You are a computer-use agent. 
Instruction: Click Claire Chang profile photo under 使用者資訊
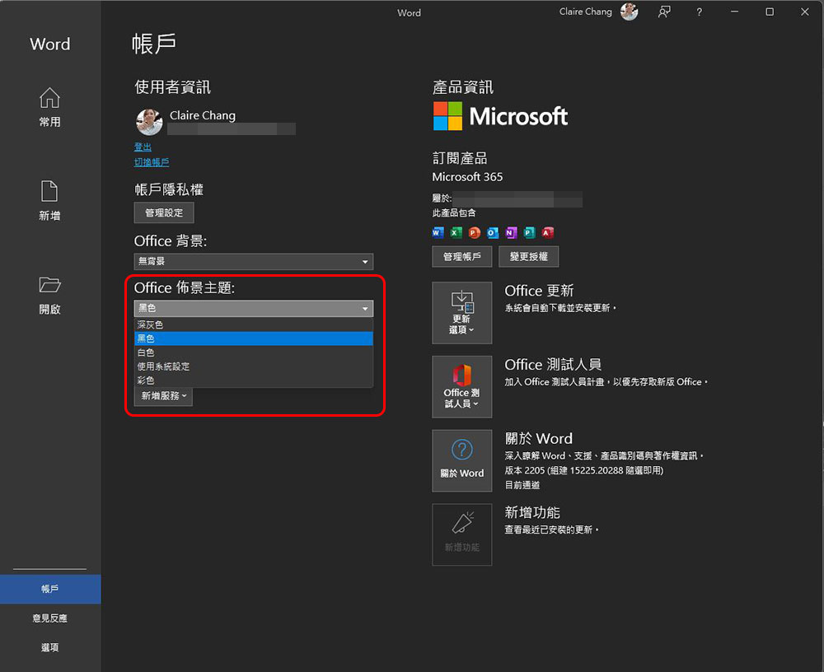tap(149, 122)
